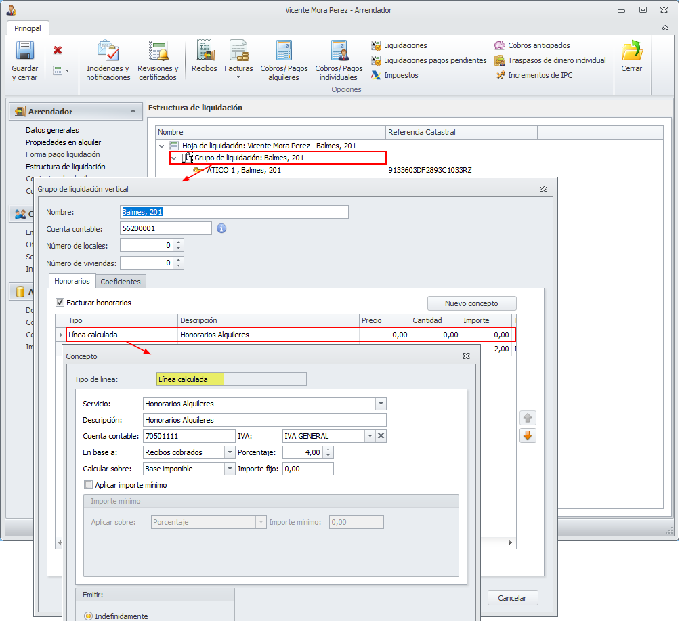The image size is (680, 621).
Task: Toggle Facturar honorarios checkbox
Action: [60, 303]
